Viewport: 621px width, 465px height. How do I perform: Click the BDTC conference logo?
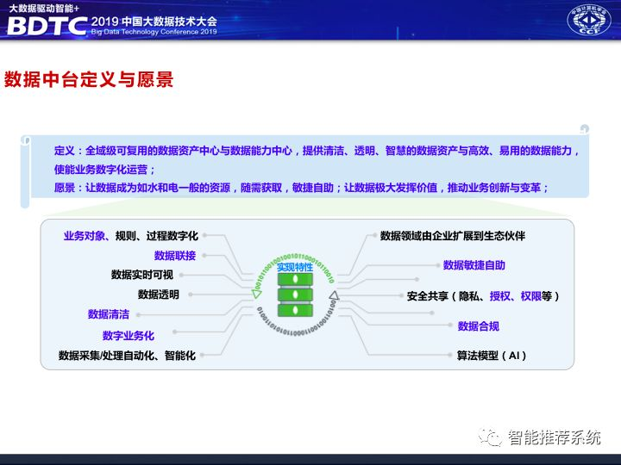click(x=47, y=26)
